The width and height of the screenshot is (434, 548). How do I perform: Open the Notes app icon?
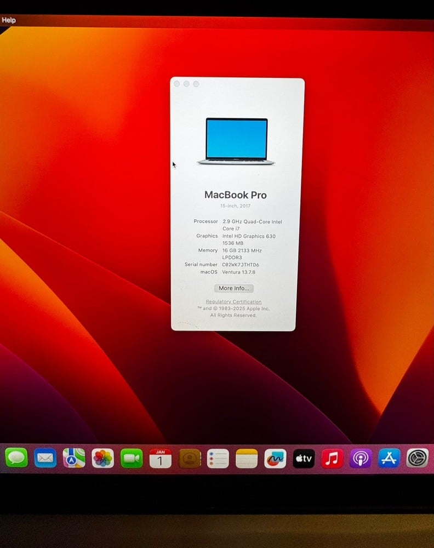click(247, 459)
